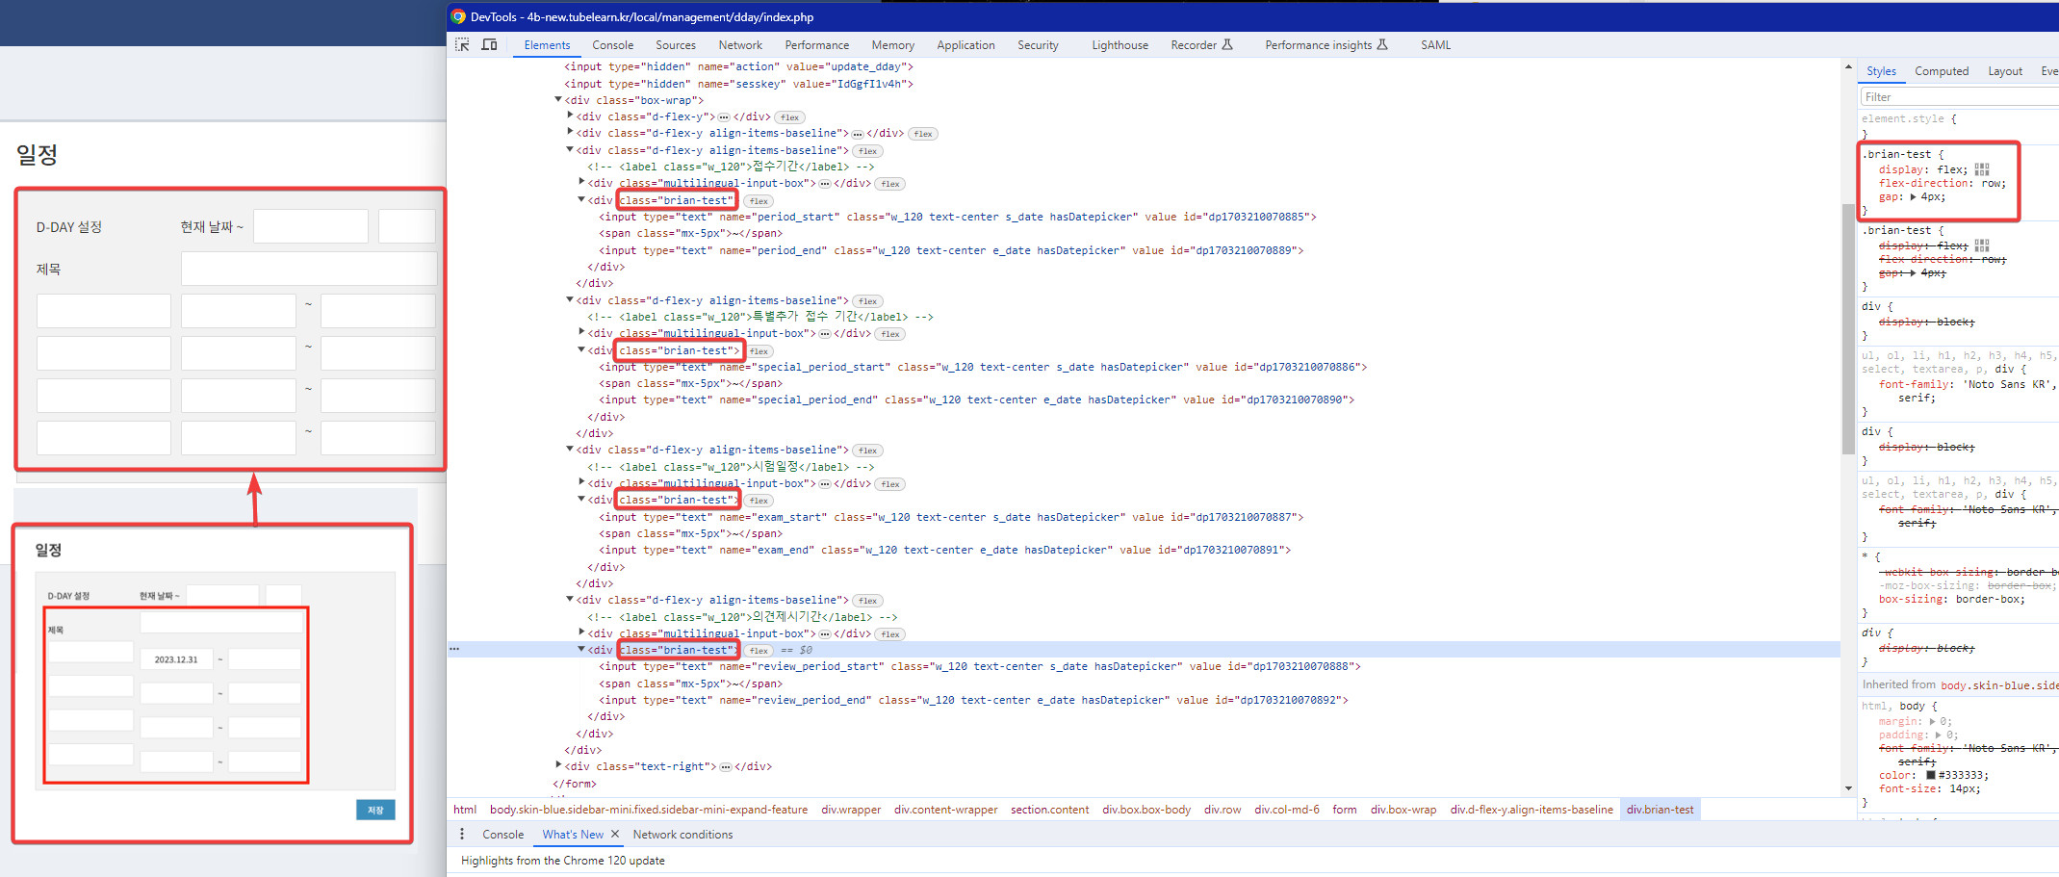Screen dimensions: 2059x877
Task: Click the div.wrapper breadcrumb
Action: click(850, 810)
